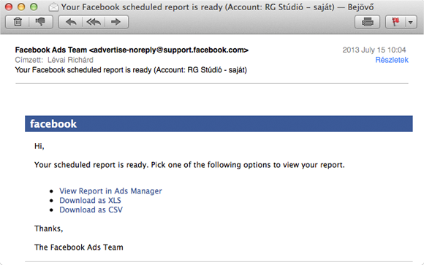
Task: Reply to all with the double arrow
Action: pos(94,22)
